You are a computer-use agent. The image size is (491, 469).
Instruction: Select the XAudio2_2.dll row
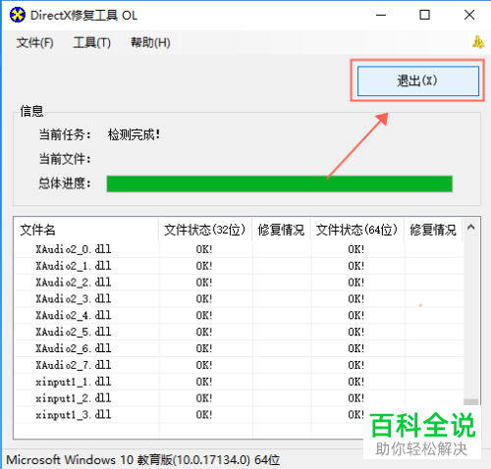[x=239, y=283]
